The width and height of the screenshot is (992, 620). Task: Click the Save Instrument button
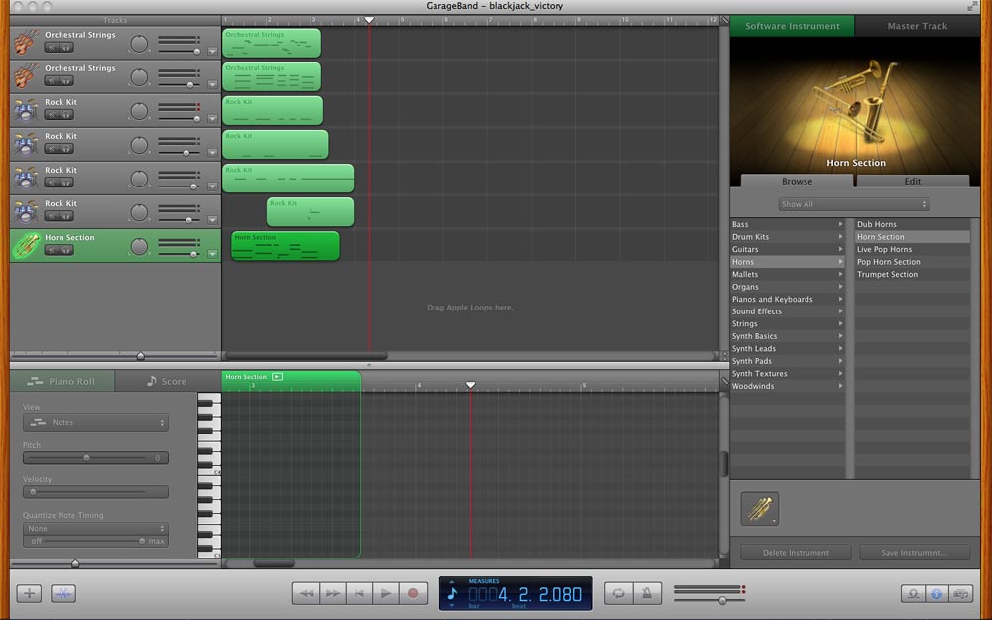coord(915,553)
